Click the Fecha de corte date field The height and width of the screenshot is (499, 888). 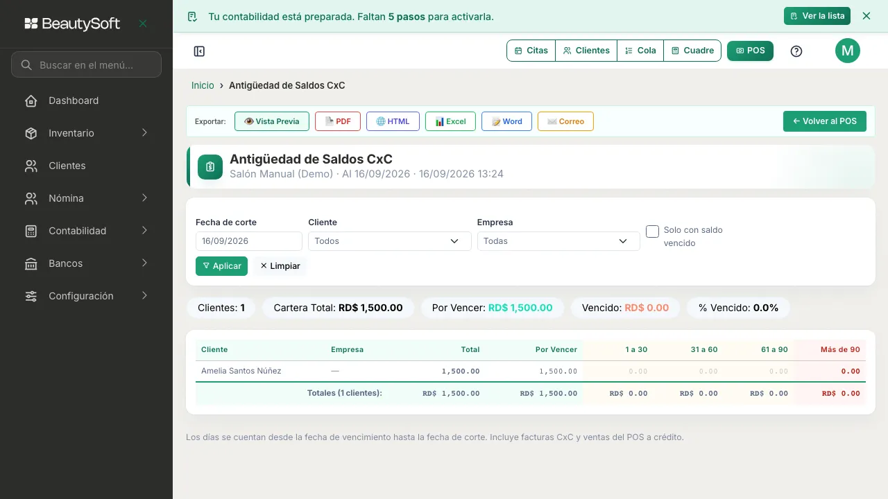(x=249, y=241)
